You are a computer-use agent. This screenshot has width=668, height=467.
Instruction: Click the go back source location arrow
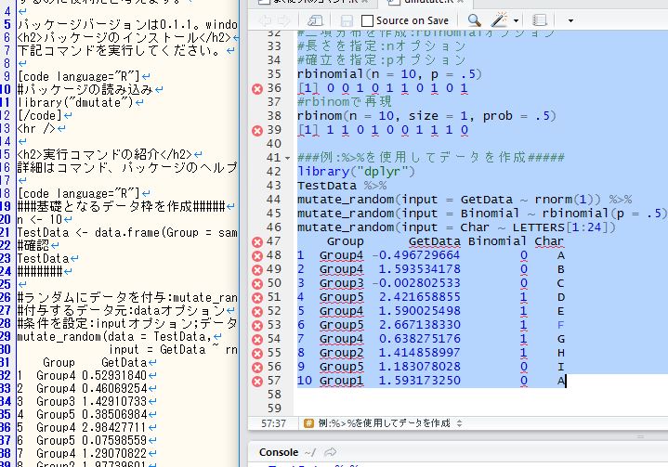pos(266,20)
